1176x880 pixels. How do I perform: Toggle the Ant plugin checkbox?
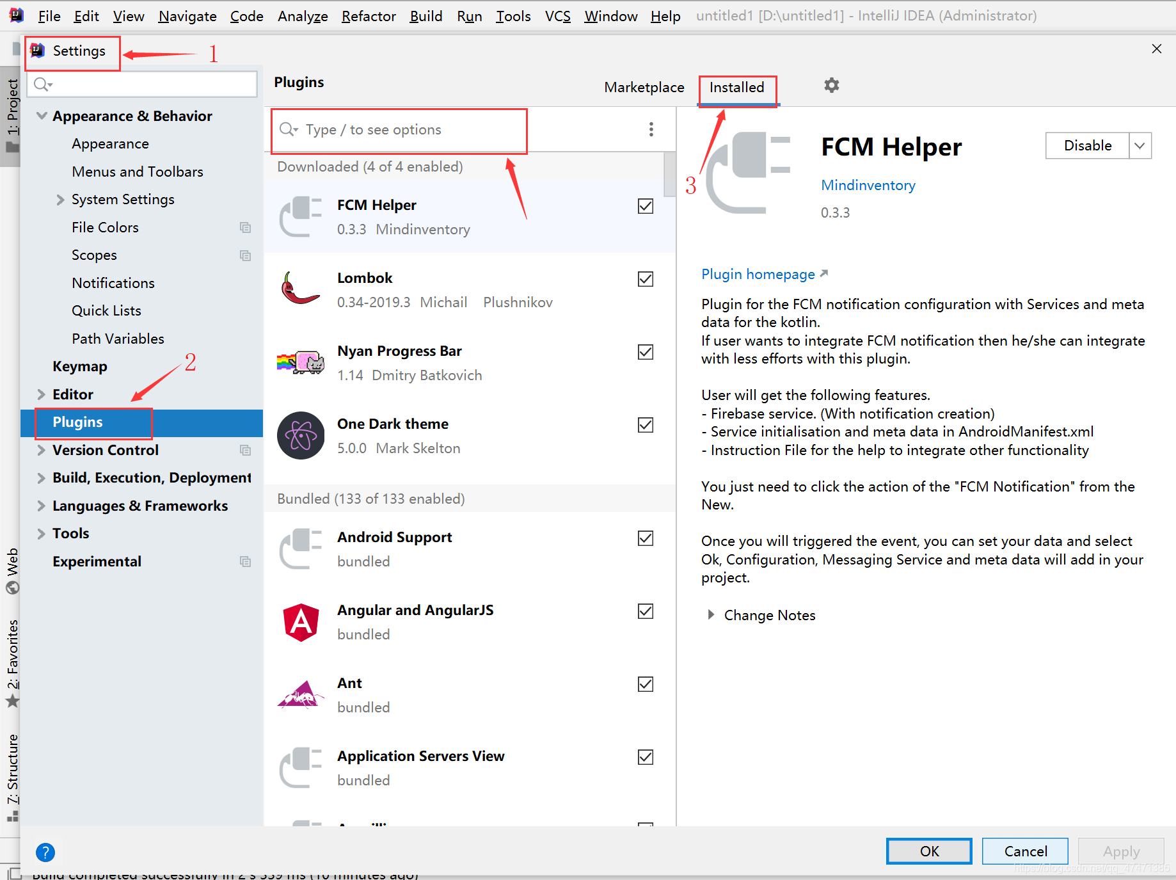click(x=646, y=684)
